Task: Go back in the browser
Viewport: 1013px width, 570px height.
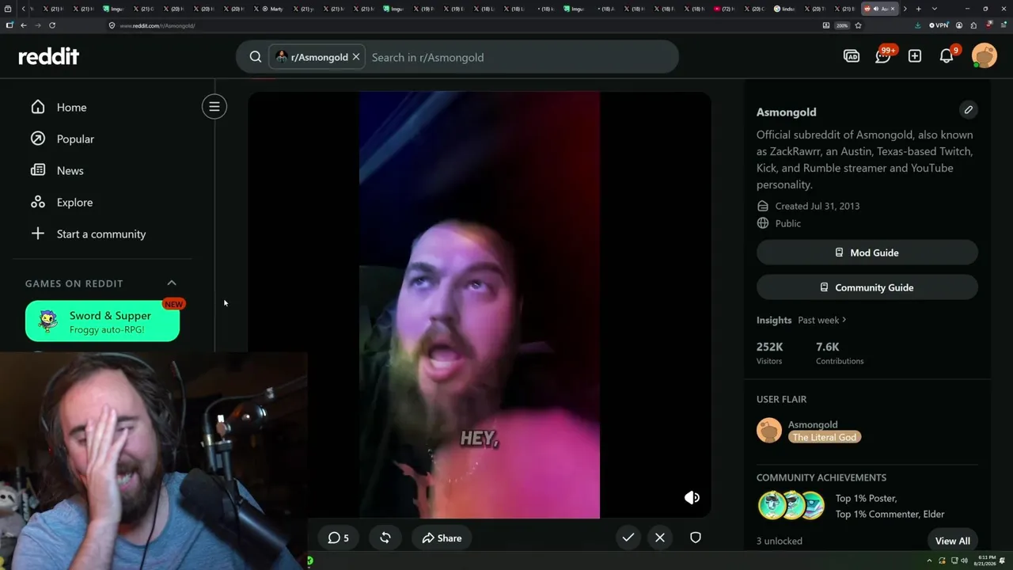Action: [x=24, y=25]
